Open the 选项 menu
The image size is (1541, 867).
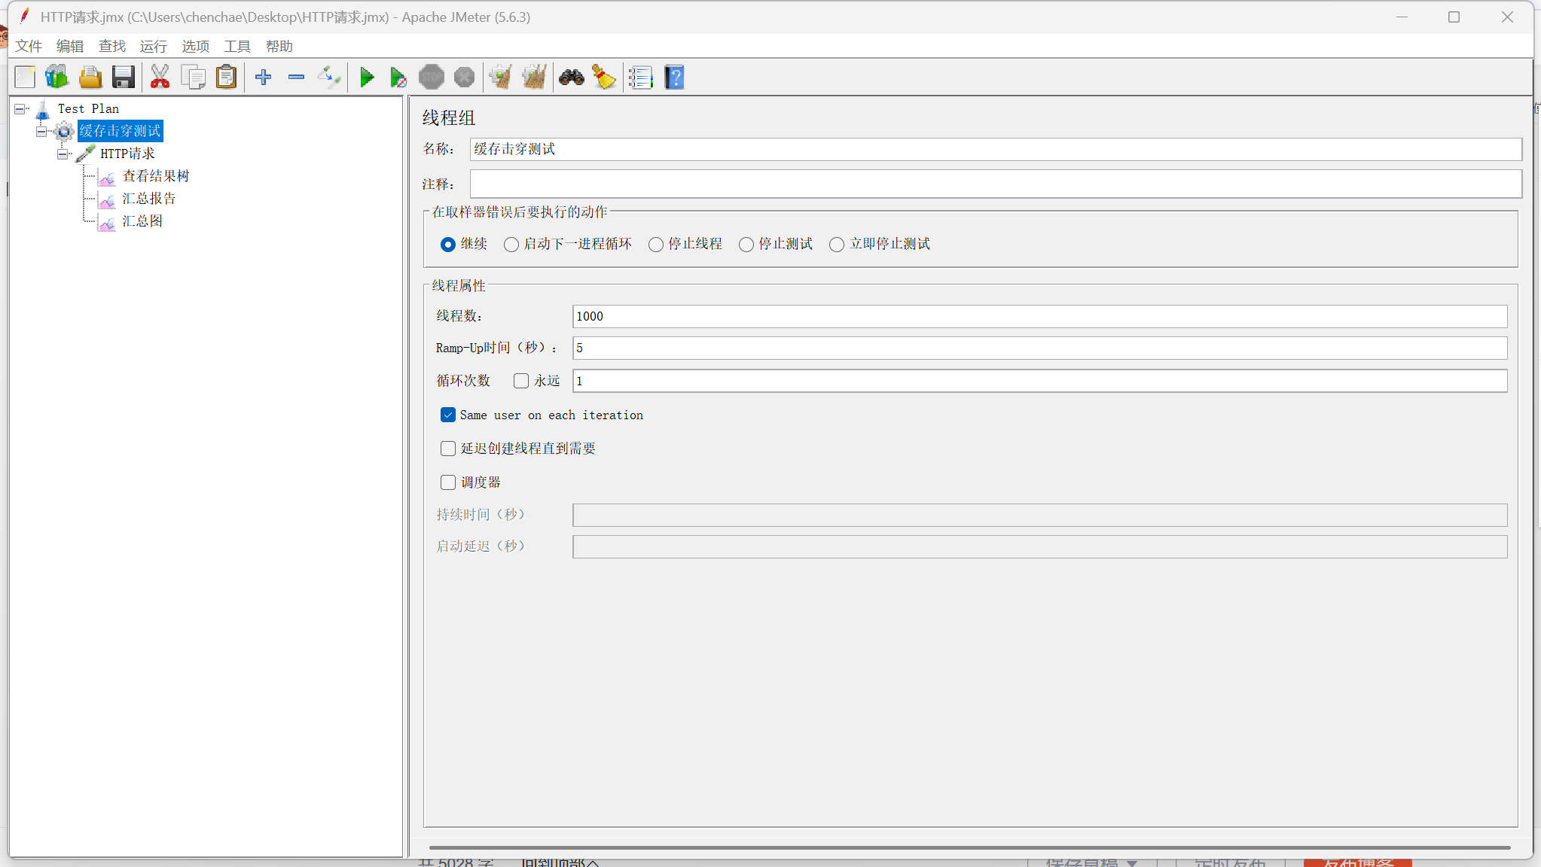pyautogui.click(x=195, y=46)
